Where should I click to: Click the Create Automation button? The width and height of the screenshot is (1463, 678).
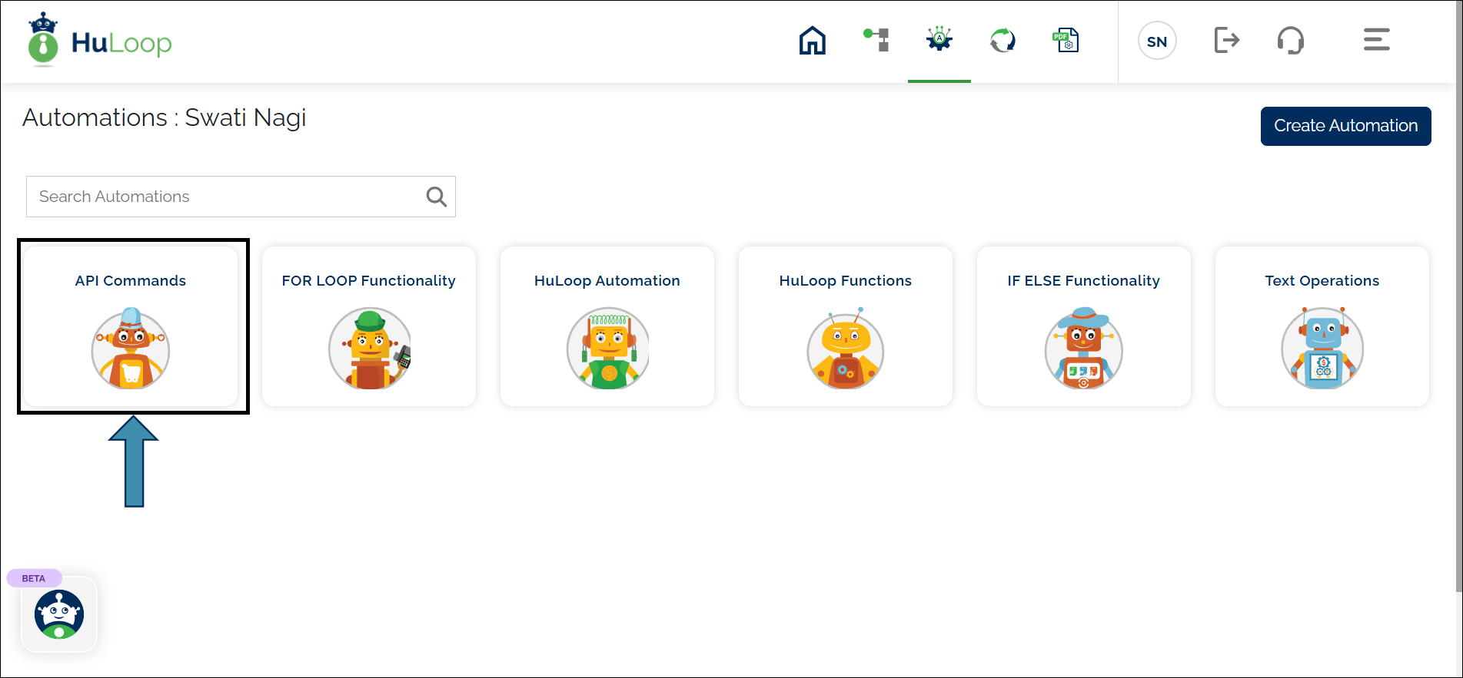coord(1345,126)
